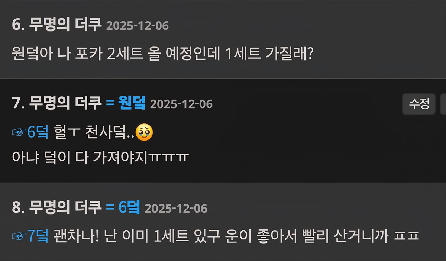This screenshot has height=261, width=446.
Task: Click comment 8 author name 무명의 더쿠
Action: tap(65, 207)
